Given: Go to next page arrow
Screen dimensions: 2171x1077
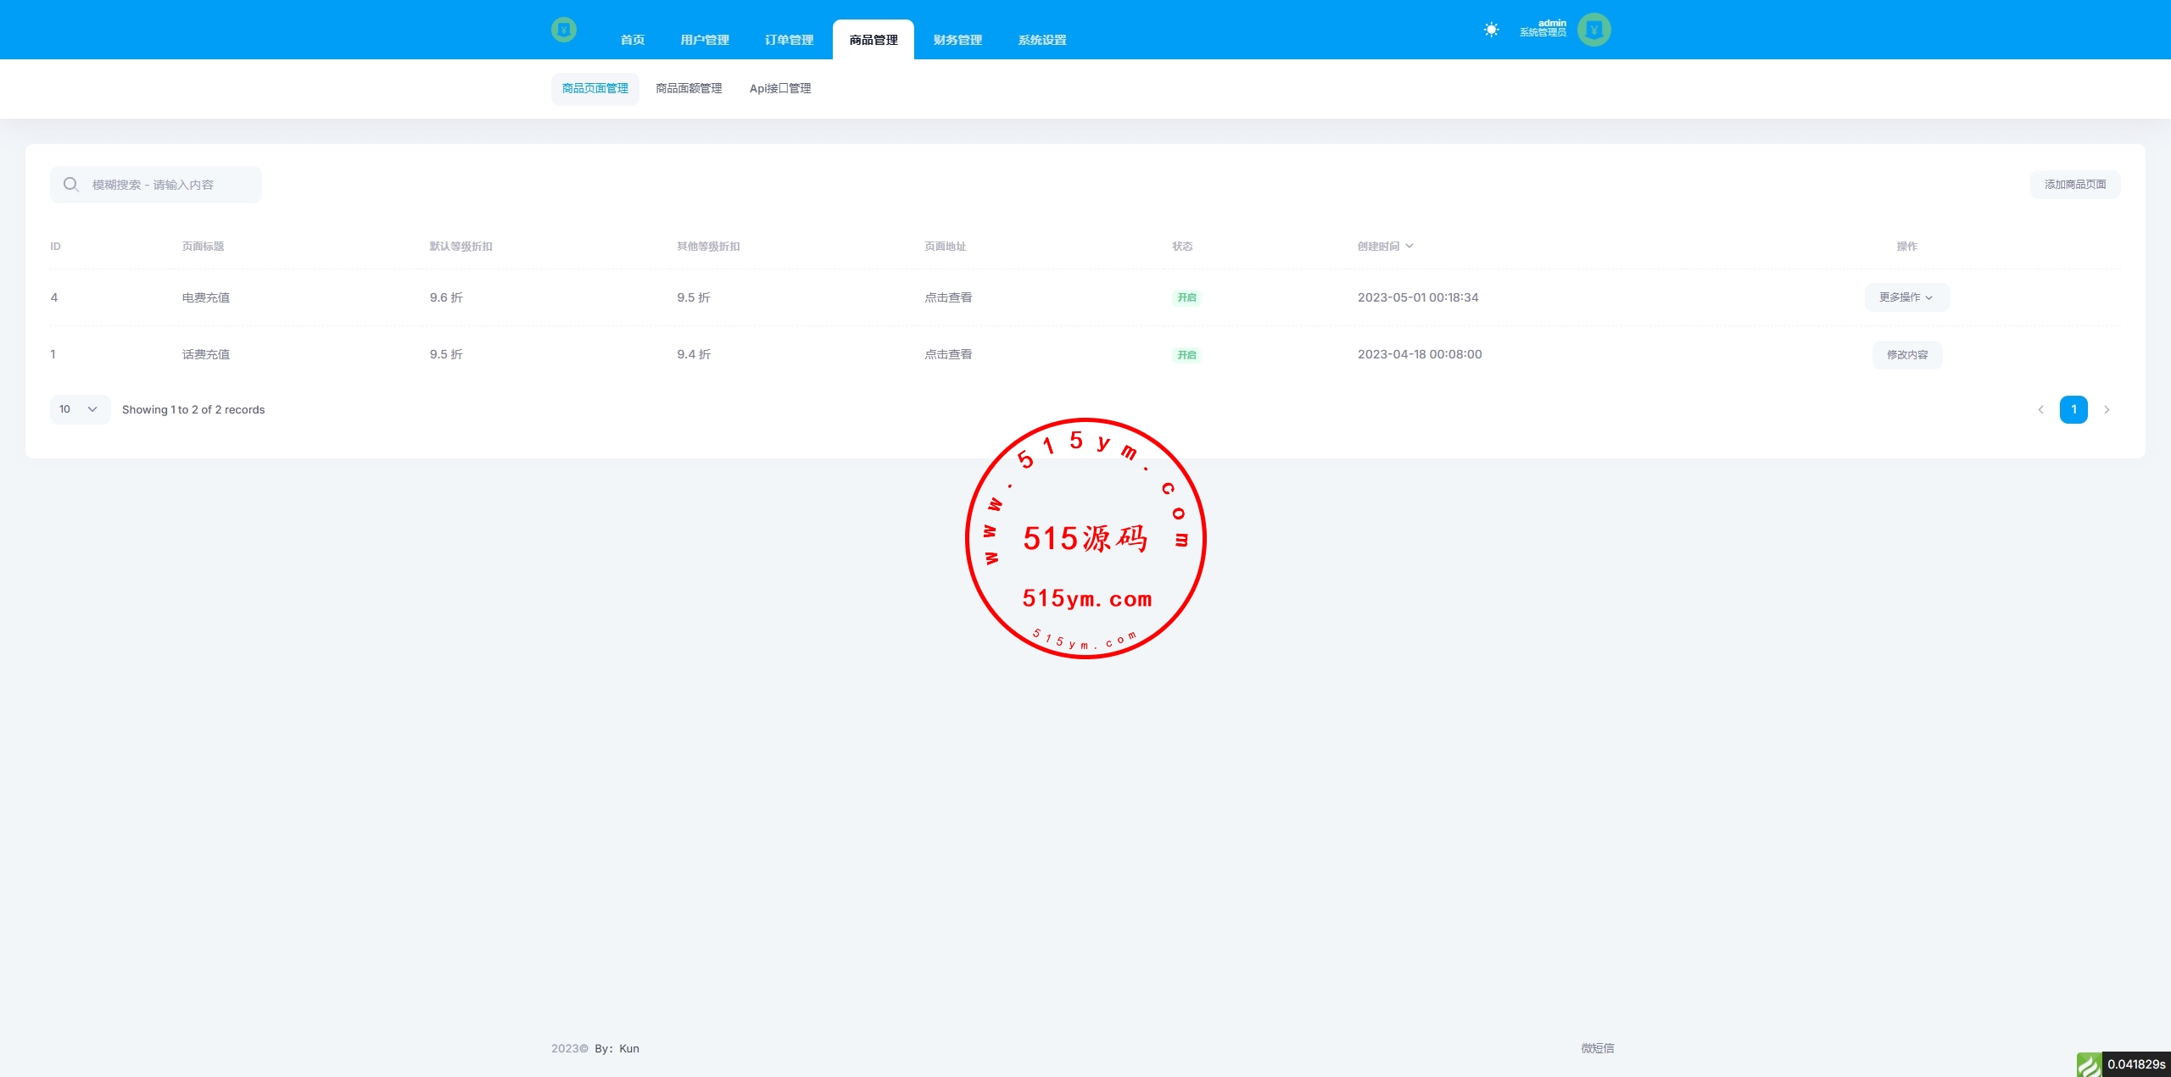Looking at the screenshot, I should pyautogui.click(x=2107, y=410).
